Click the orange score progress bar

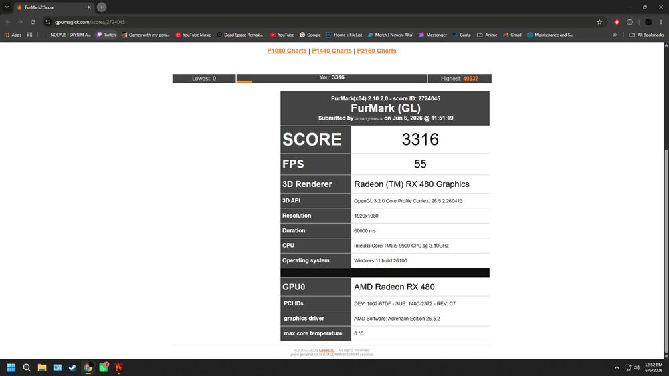(244, 81)
